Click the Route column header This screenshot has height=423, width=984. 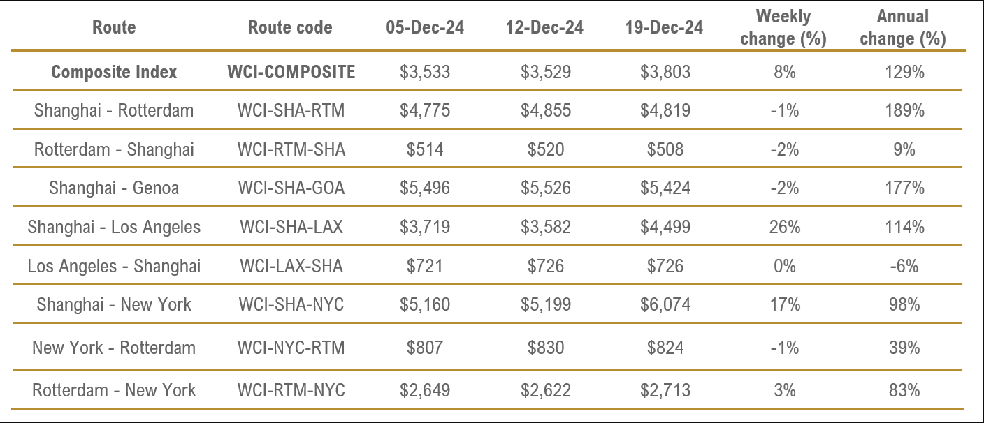[x=114, y=28]
